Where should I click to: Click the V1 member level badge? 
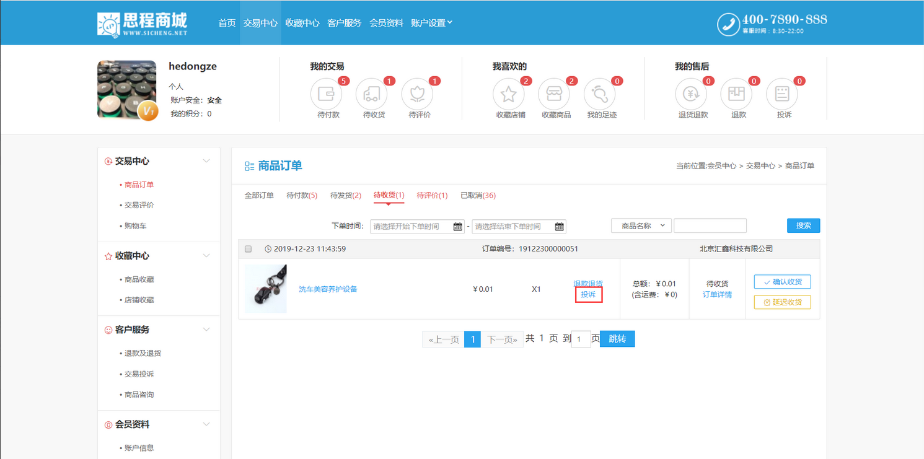pyautogui.click(x=148, y=111)
